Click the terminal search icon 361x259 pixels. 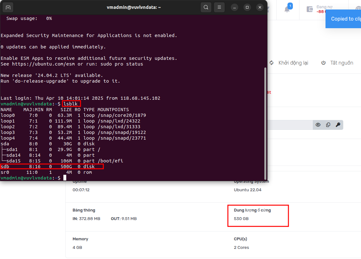(x=206, y=7)
